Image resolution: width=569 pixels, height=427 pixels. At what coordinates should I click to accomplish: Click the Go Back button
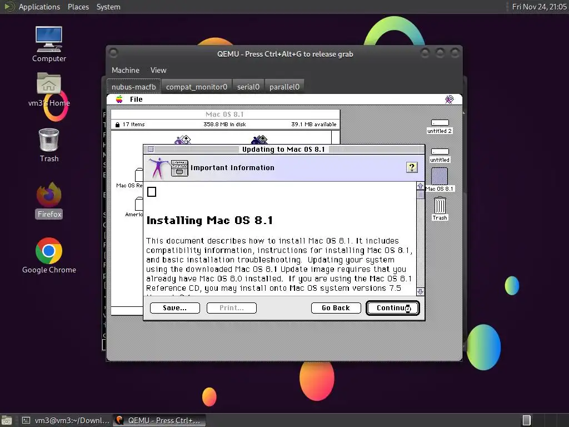click(336, 308)
